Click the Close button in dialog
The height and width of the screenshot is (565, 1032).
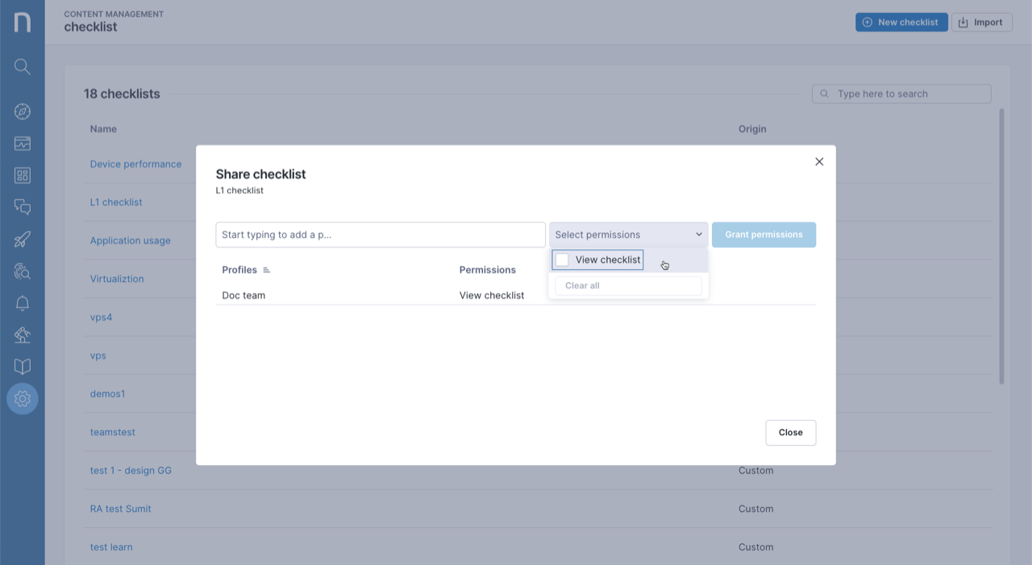tap(790, 433)
